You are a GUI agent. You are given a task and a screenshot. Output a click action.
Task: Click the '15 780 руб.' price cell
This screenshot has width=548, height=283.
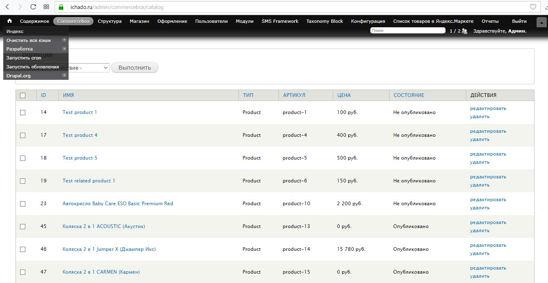pyautogui.click(x=351, y=249)
